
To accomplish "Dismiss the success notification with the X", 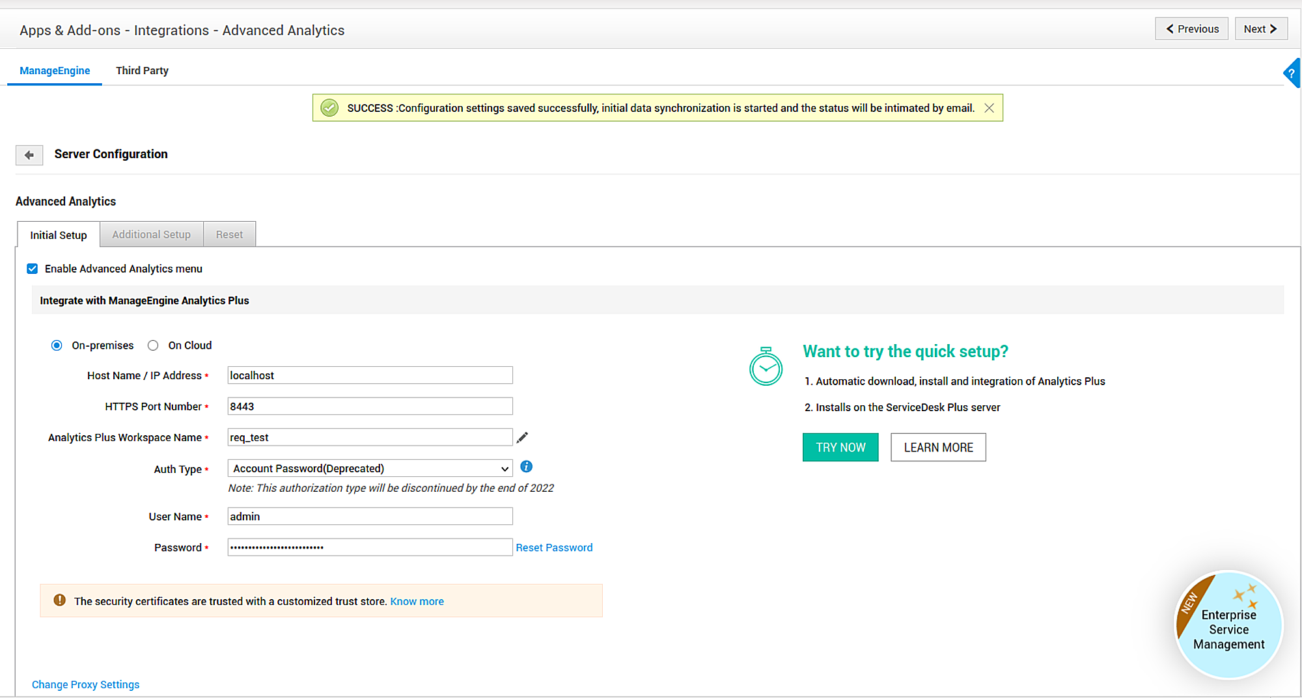I will click(x=989, y=108).
